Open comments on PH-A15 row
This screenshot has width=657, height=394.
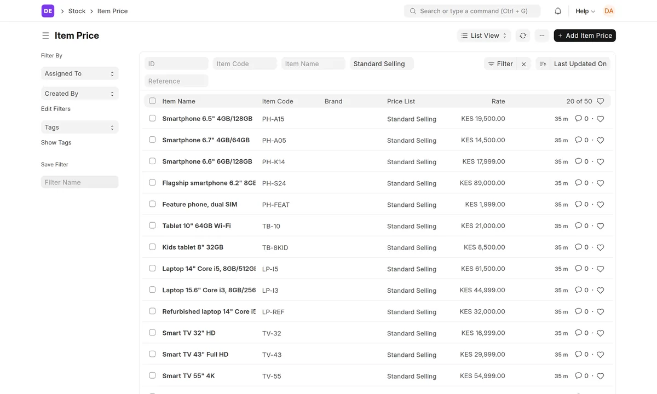point(581,119)
